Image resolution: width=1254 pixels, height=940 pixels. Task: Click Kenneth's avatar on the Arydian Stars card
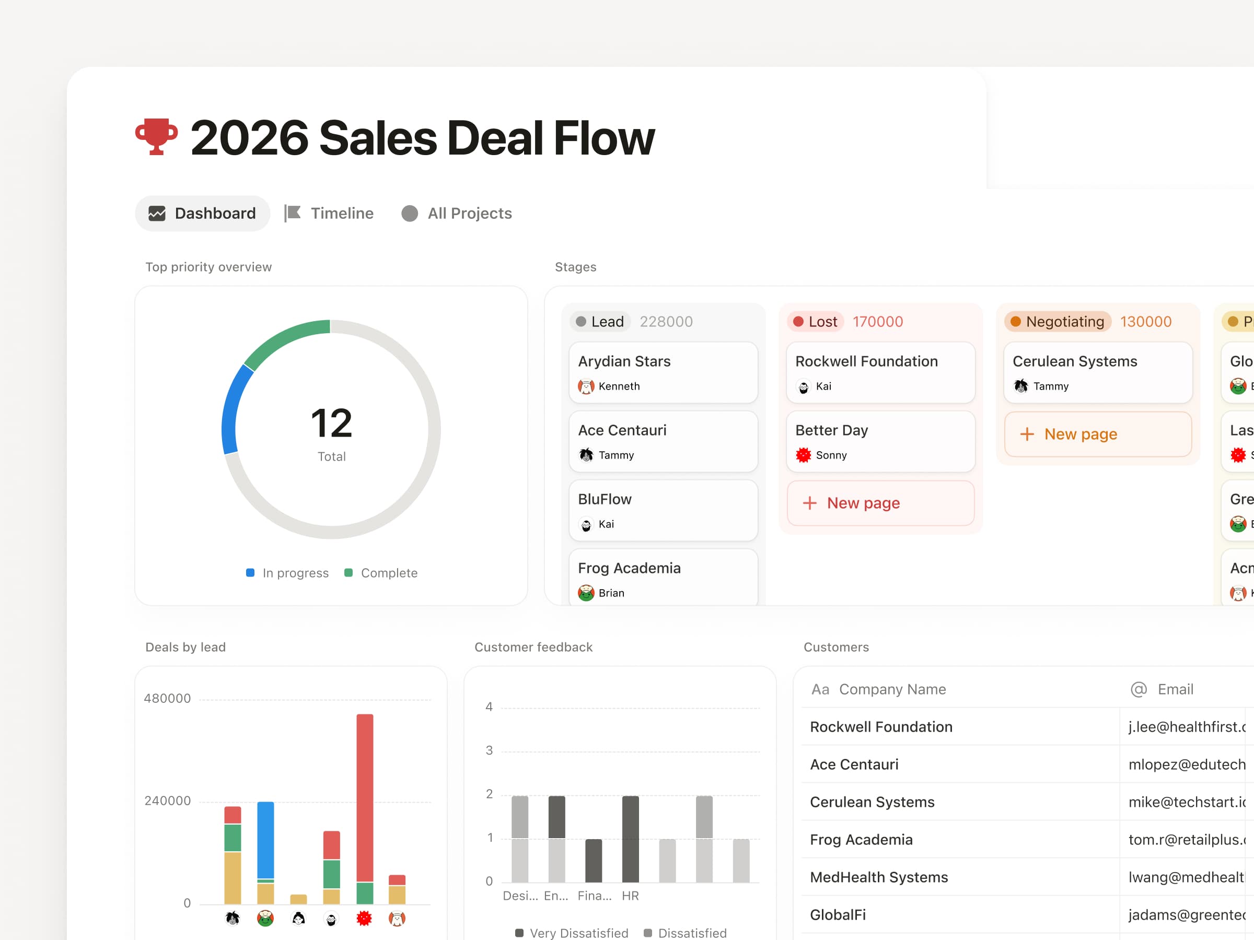coord(586,386)
